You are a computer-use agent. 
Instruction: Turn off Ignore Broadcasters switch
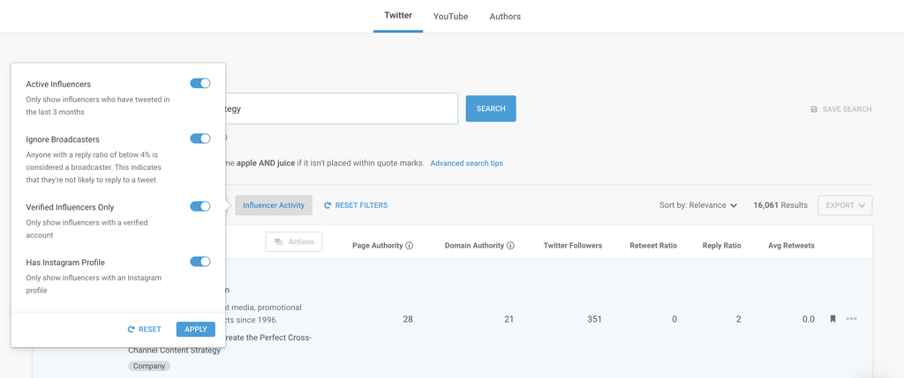pos(200,138)
